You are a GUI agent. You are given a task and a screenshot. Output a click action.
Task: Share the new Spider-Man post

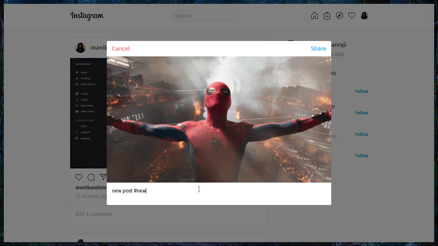click(318, 48)
